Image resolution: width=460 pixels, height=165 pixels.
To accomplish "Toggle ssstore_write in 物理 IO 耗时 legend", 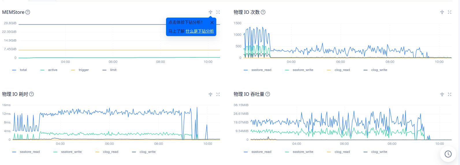I will click(x=71, y=152).
